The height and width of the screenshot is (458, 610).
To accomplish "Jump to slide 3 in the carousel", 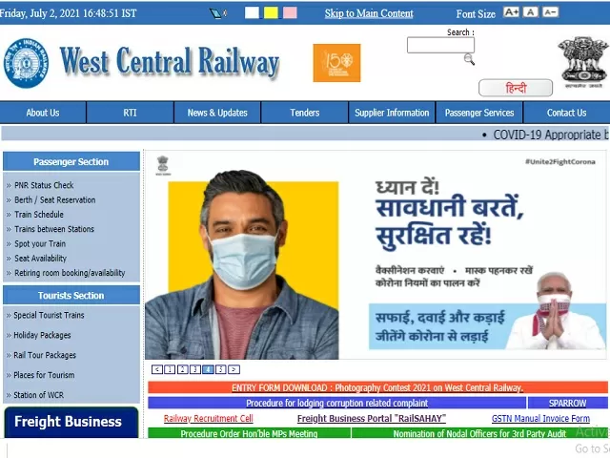I will [x=195, y=369].
